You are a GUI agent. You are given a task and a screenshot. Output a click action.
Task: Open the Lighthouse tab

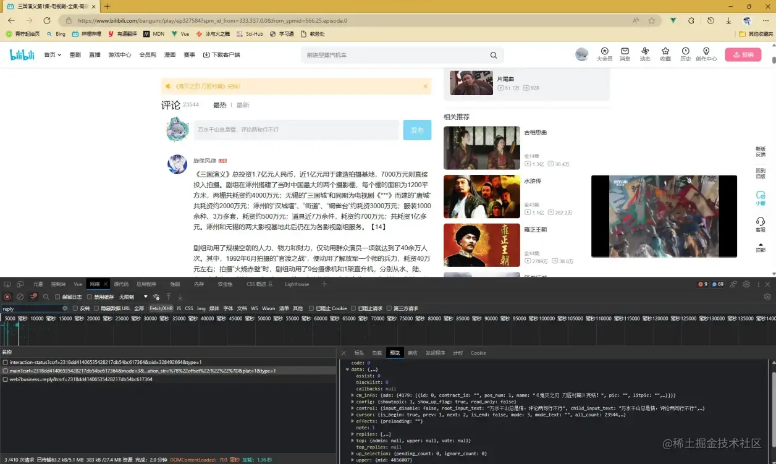point(297,284)
